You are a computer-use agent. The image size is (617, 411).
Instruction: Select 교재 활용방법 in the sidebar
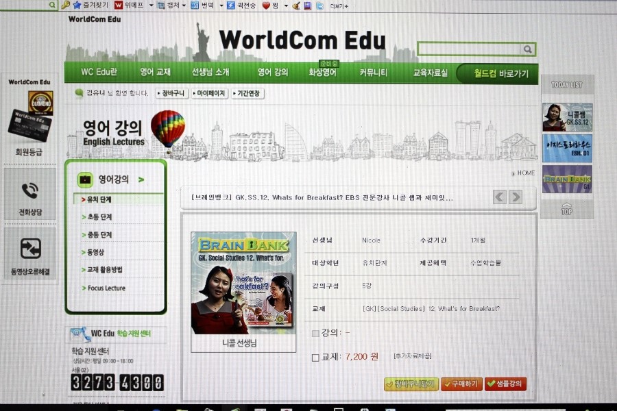[104, 269]
